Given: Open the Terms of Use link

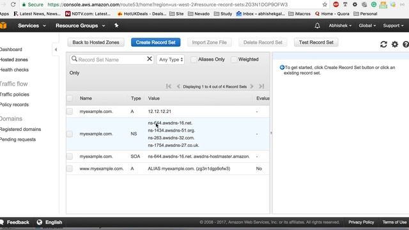Looking at the screenshot, I should pos(394,222).
